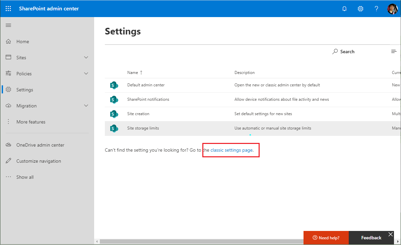The image size is (401, 245).
Task: Sort by the Name column header
Action: click(x=132, y=73)
